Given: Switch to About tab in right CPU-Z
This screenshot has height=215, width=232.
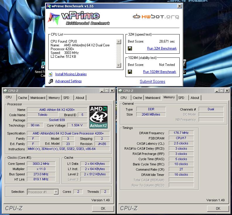Looking at the screenshot, I should pos(195,98).
